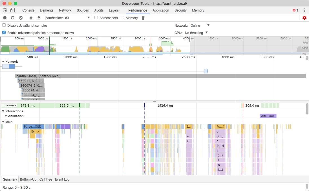309x191 pixels.
Task: Select the 360074_2_0 network request
Action: pyautogui.click(x=32, y=85)
